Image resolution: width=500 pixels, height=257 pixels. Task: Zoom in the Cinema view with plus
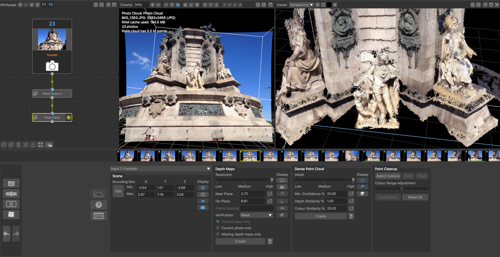152,5
